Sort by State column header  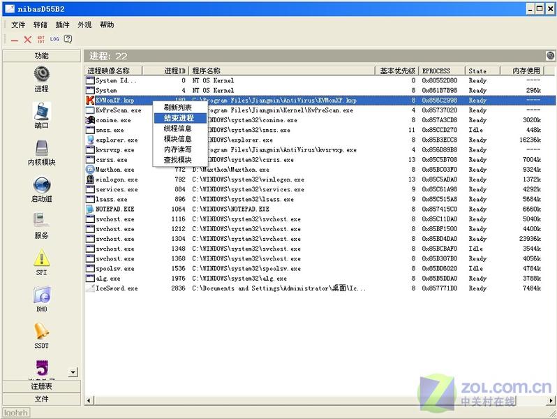482,71
